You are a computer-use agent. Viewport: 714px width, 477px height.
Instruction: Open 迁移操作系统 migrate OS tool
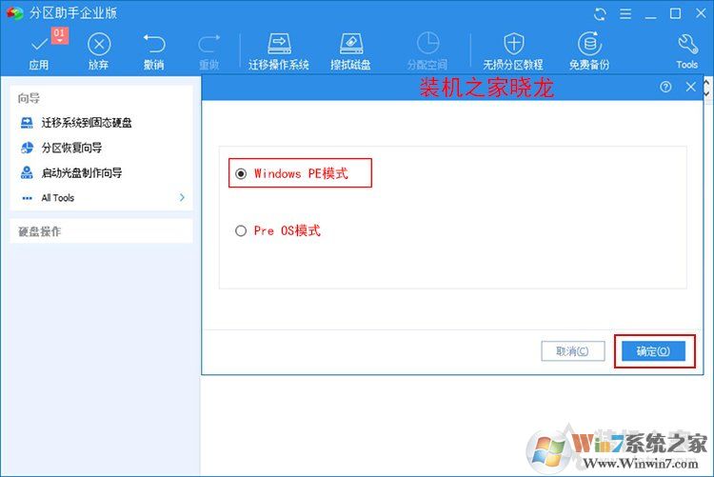pos(279,51)
